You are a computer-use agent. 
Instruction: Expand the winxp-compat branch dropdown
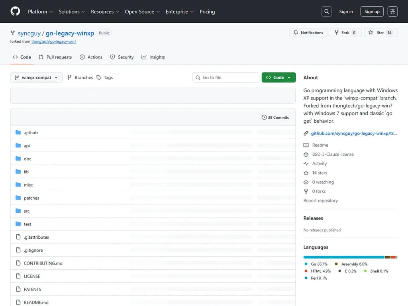36,78
